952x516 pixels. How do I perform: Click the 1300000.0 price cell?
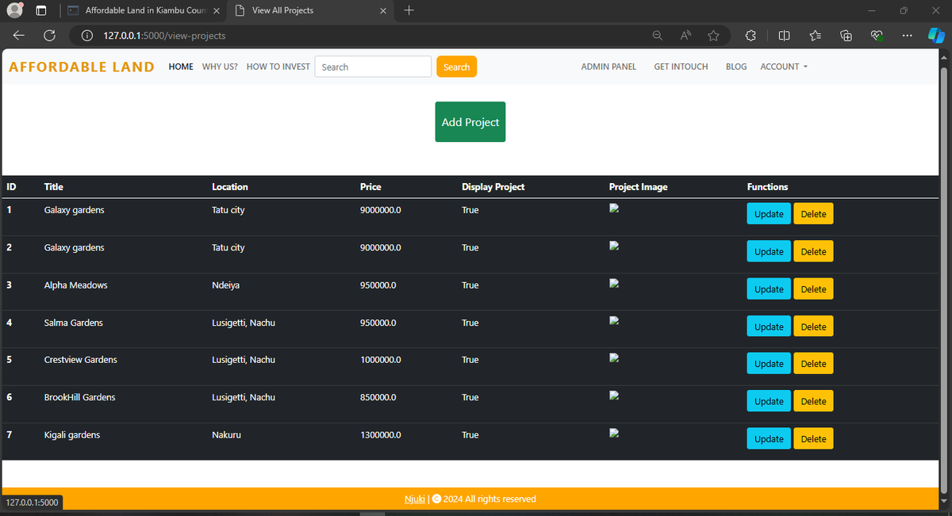pyautogui.click(x=381, y=435)
